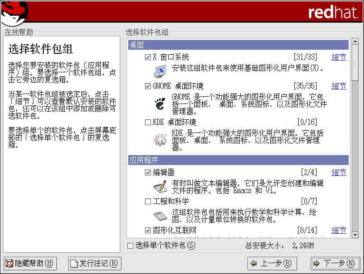Viewport: 364px width, 274px height.
Task: Click the X Window System package icon
Action: (160, 70)
